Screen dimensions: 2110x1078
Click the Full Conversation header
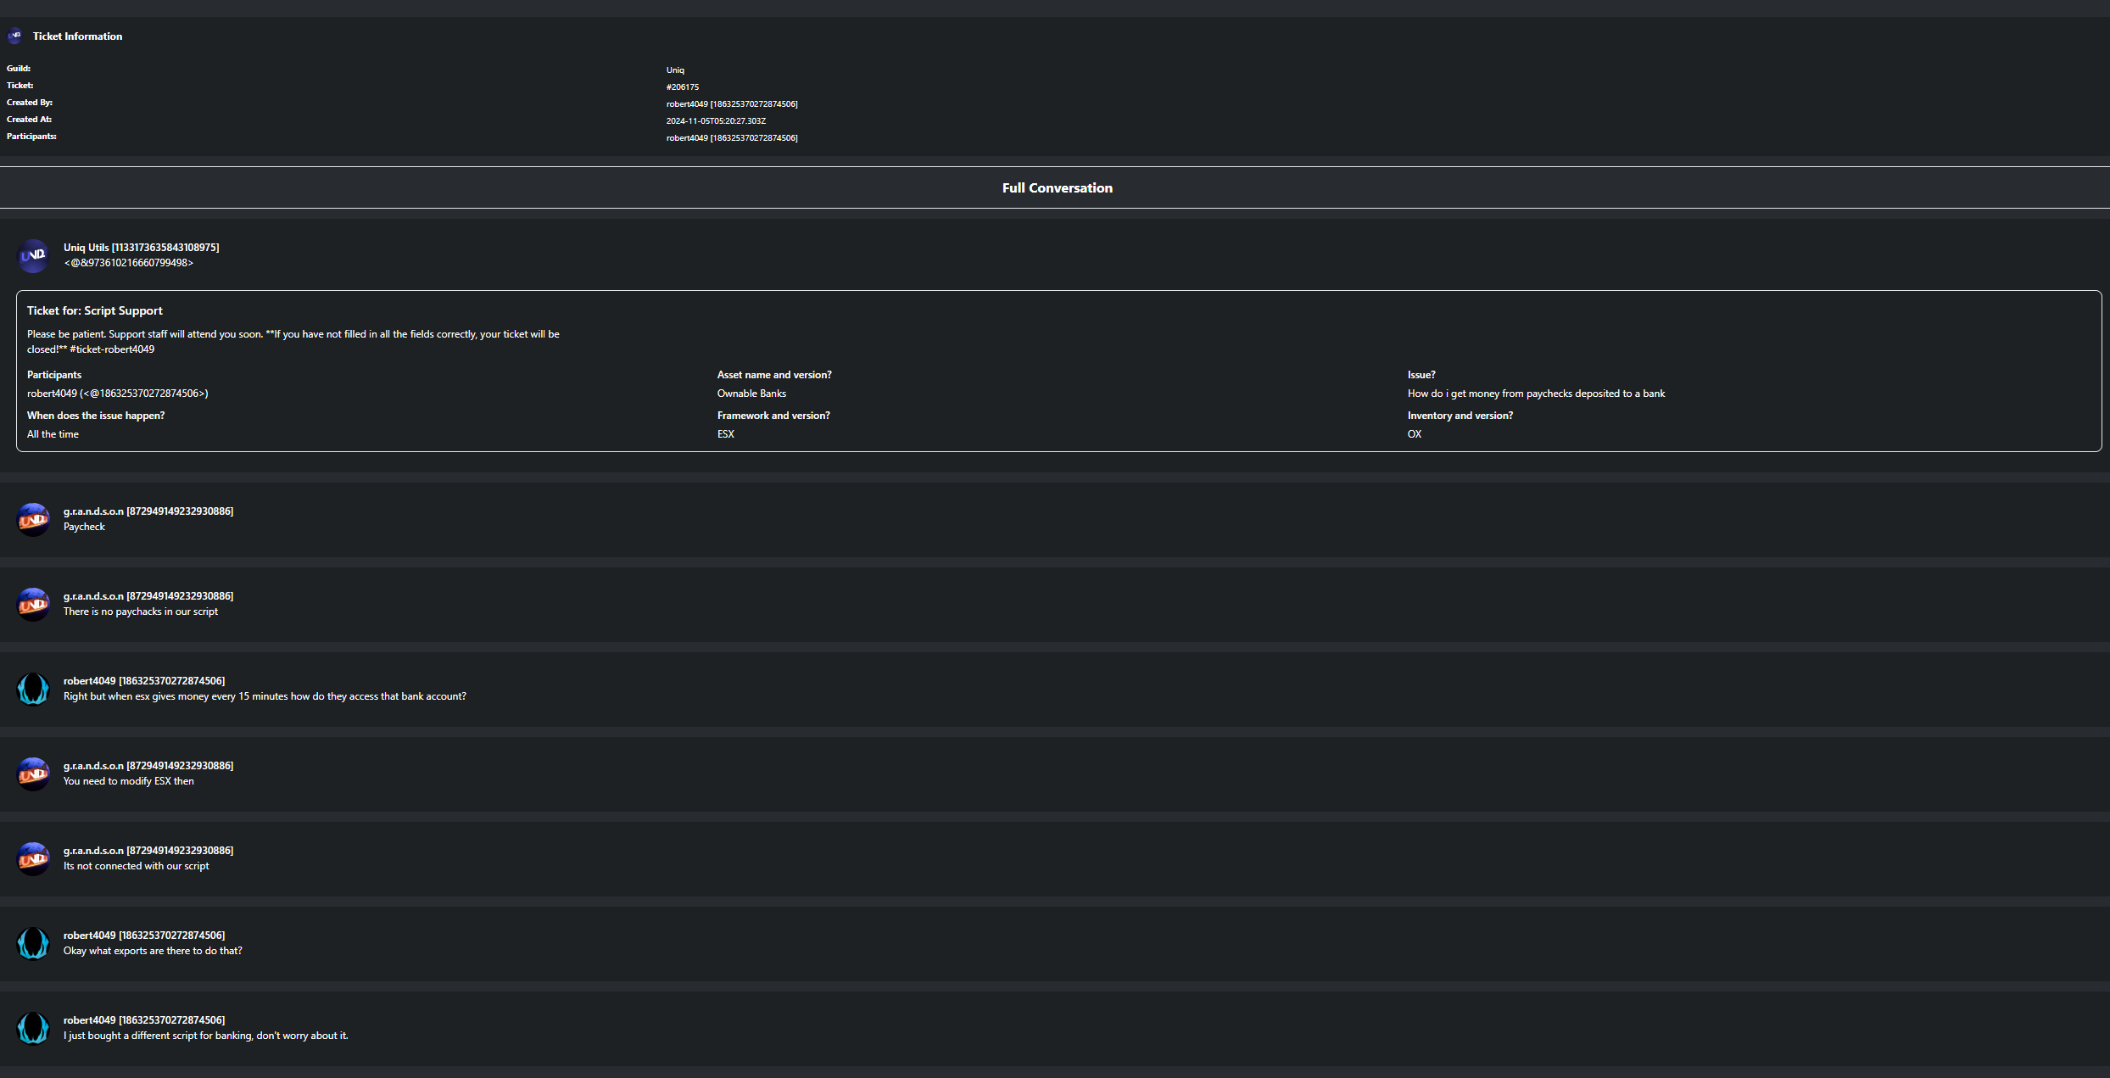tap(1057, 188)
